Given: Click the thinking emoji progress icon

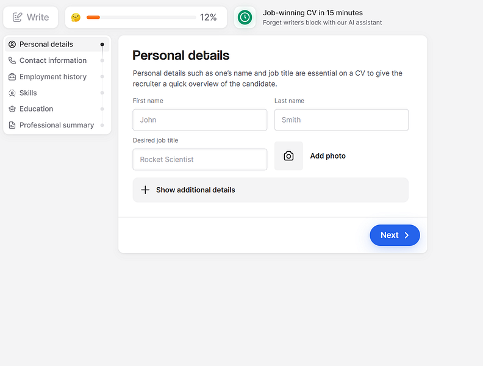Looking at the screenshot, I should click(x=76, y=17).
